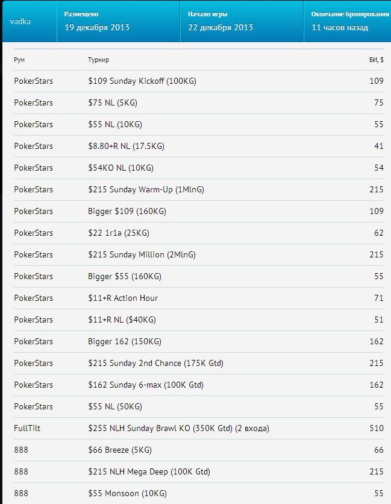Select the $75 NL (5KG) tournament
Image resolution: width=391 pixels, height=504 pixels.
click(x=113, y=103)
